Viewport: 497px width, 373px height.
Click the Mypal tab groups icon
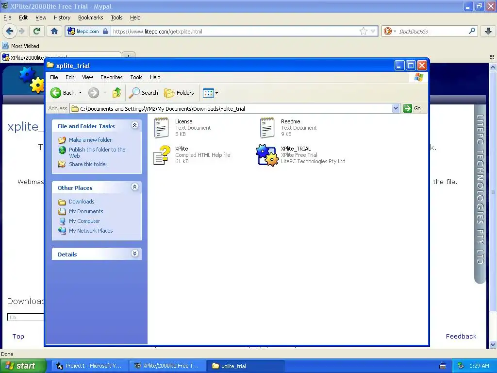click(492, 57)
